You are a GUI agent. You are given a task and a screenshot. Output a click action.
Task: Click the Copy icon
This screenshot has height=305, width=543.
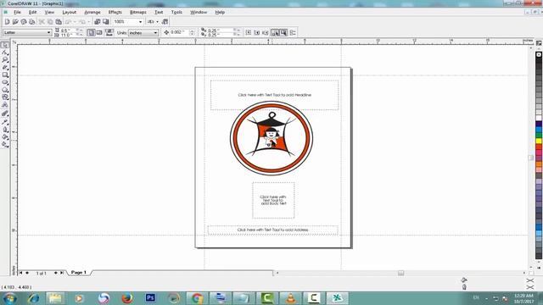point(50,21)
